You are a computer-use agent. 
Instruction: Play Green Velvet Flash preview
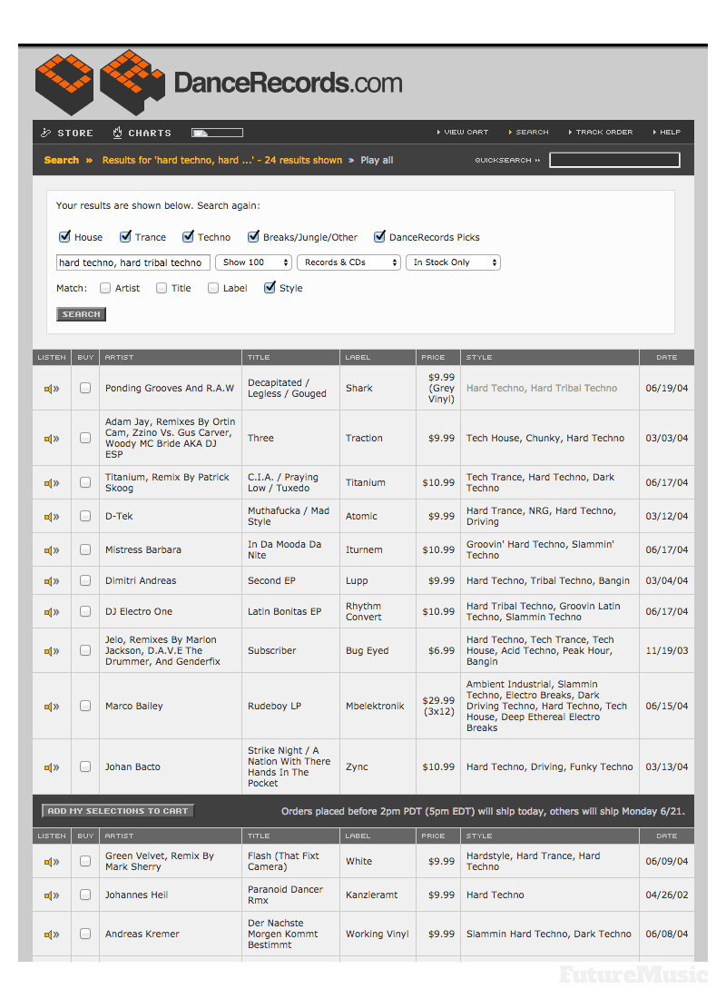tap(52, 862)
